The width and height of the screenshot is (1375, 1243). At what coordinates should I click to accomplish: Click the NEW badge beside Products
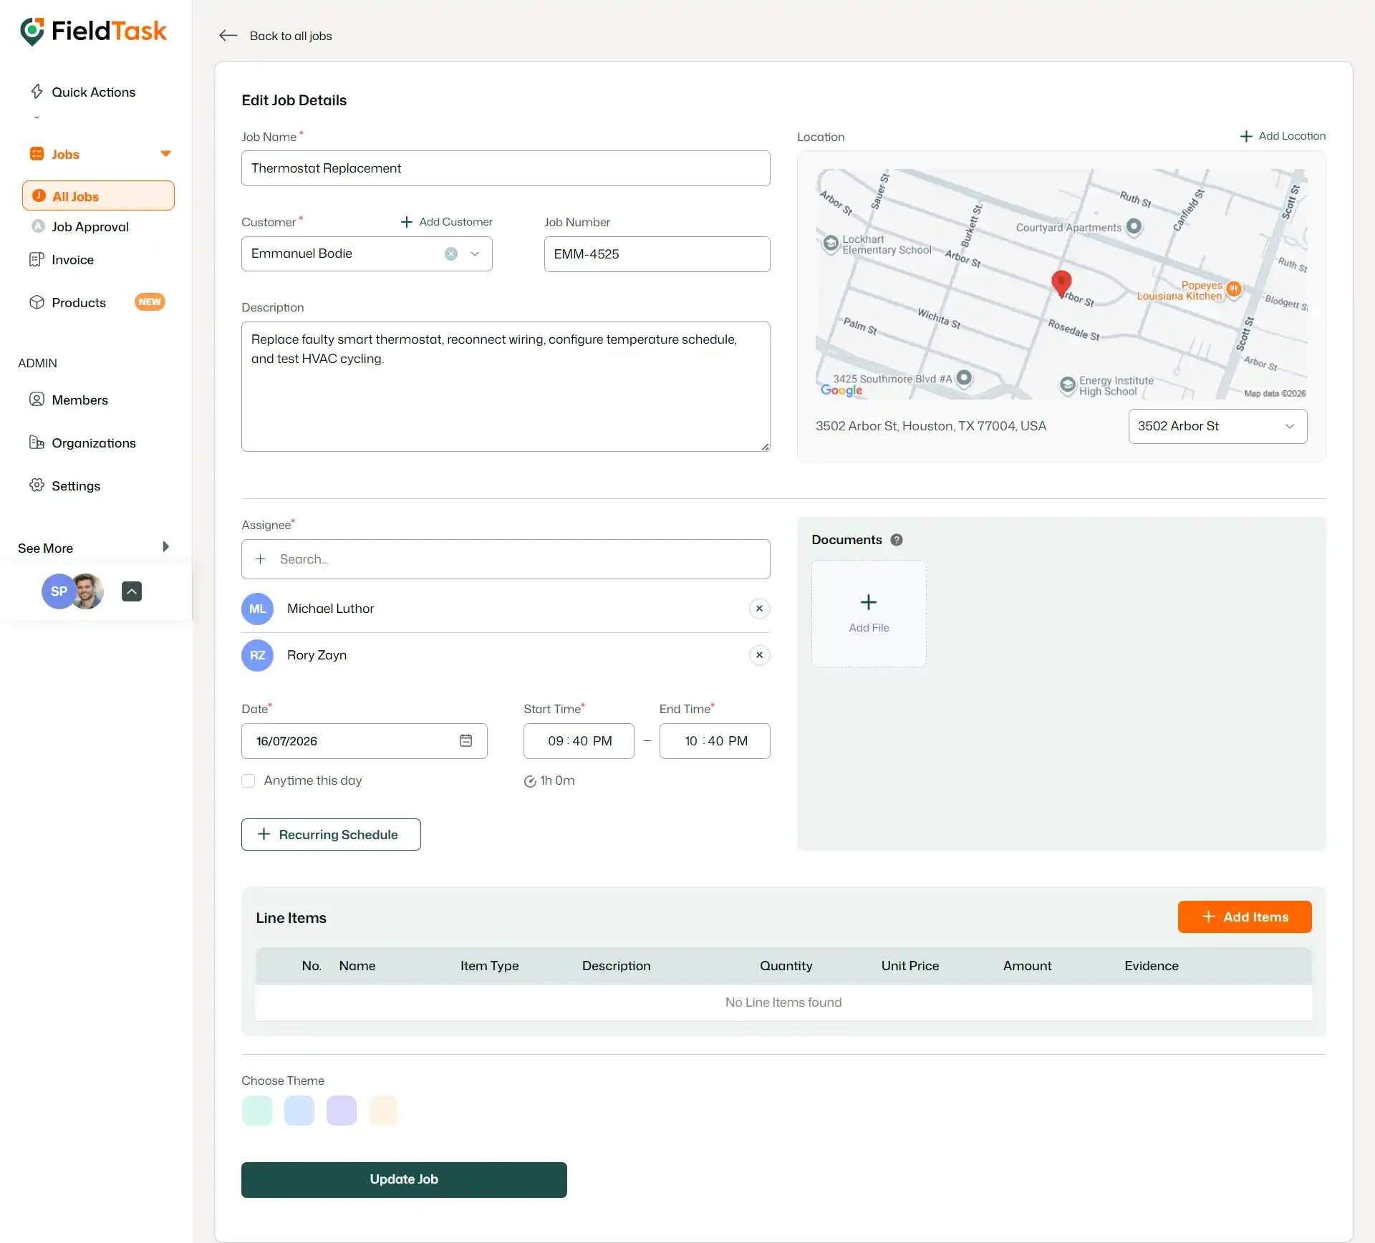tap(150, 302)
